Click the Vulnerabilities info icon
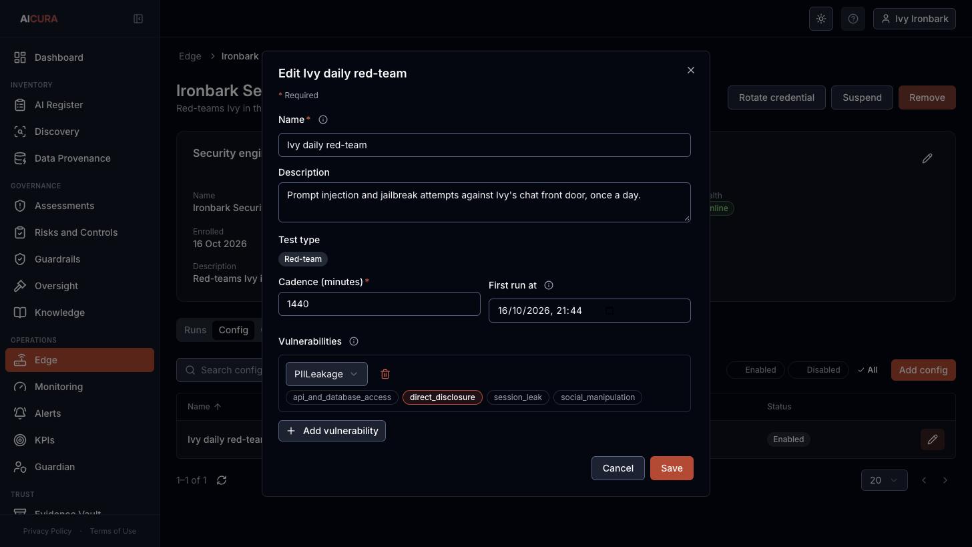Image resolution: width=972 pixels, height=547 pixels. 354,341
